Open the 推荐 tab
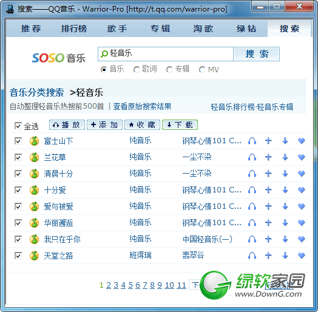This screenshot has width=318, height=312. pyautogui.click(x=31, y=29)
